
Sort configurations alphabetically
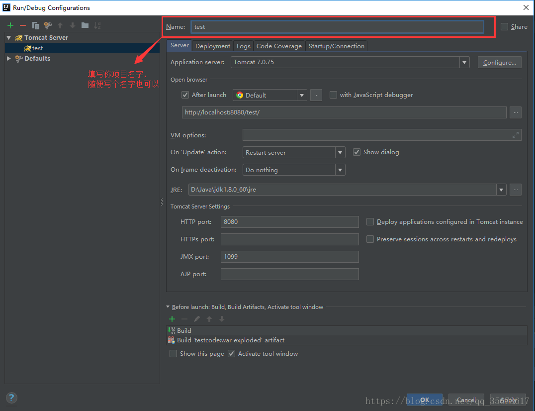click(x=97, y=25)
